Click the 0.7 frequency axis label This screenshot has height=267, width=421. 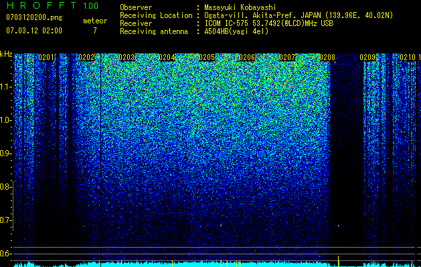(x=5, y=220)
